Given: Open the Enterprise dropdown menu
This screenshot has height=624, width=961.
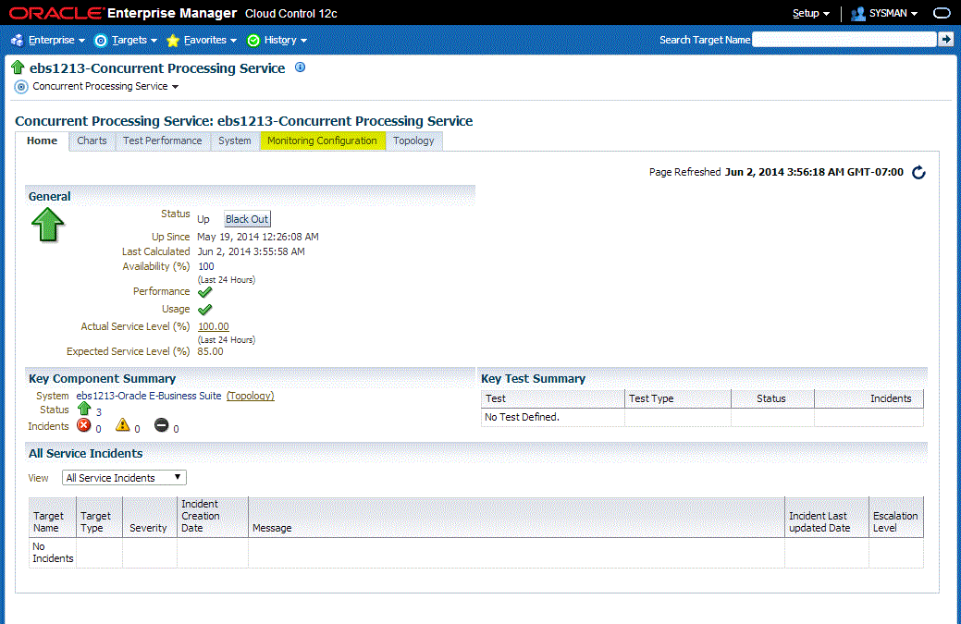Looking at the screenshot, I should pos(56,41).
